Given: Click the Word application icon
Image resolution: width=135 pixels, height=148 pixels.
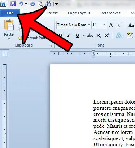Looking at the screenshot, I should [x=3, y=4].
